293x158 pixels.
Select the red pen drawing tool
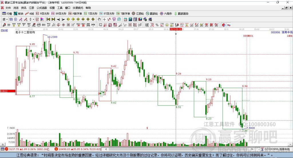4,25
